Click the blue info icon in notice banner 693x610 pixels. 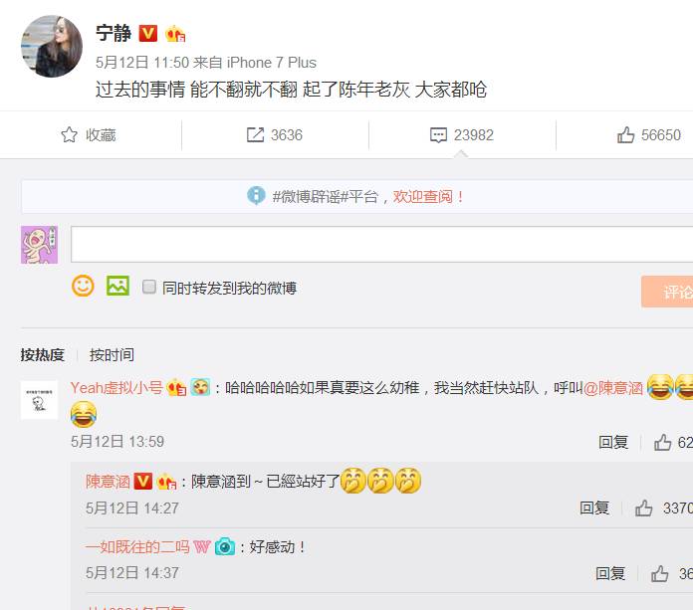tap(256, 196)
